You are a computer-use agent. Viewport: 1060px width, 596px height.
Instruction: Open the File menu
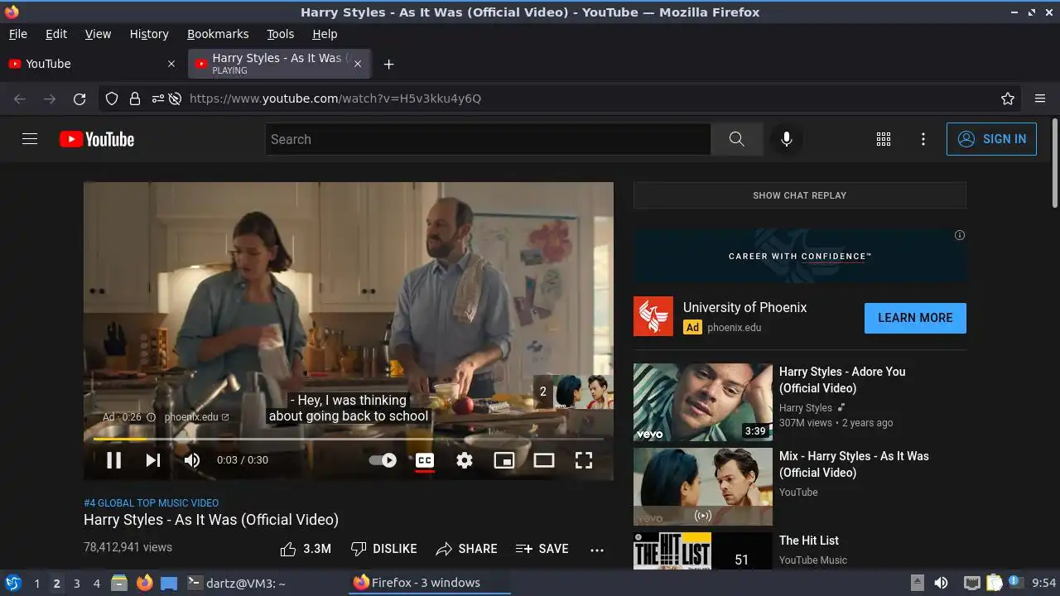tap(17, 34)
